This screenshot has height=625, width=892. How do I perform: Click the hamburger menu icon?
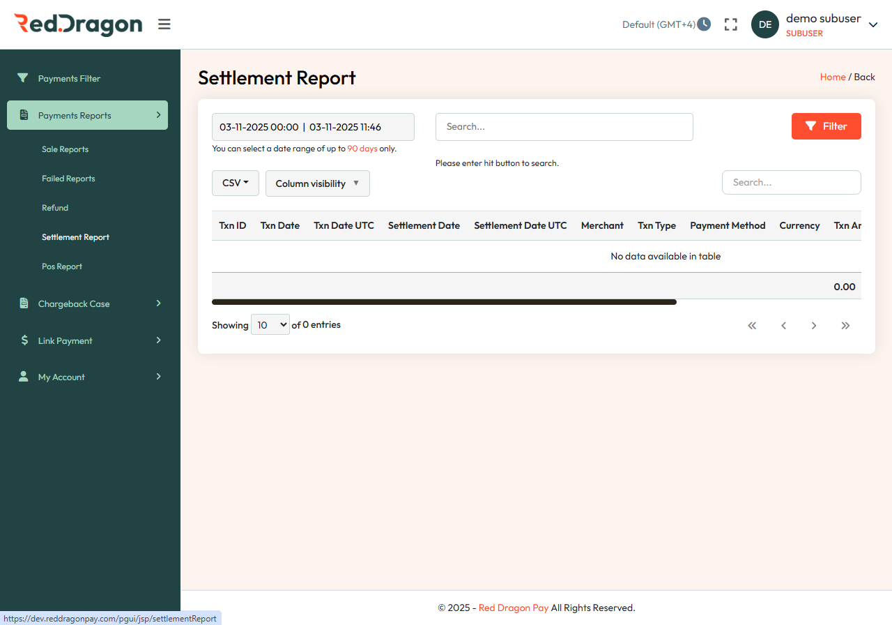tap(164, 24)
